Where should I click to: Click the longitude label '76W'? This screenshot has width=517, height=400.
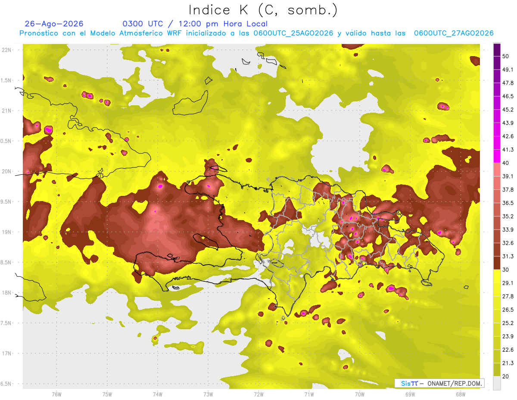pos(56,394)
